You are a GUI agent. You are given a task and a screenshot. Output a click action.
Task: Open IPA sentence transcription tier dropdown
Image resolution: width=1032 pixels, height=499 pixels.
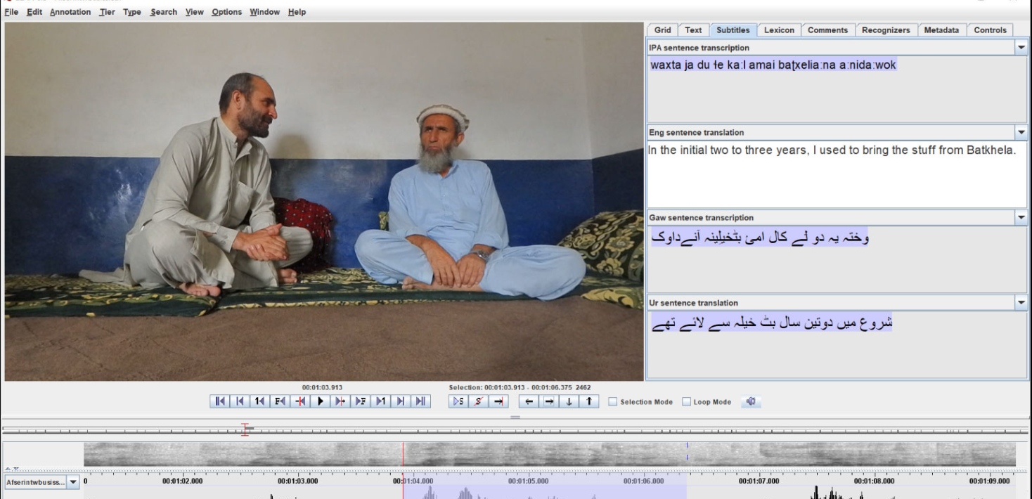(x=1021, y=47)
